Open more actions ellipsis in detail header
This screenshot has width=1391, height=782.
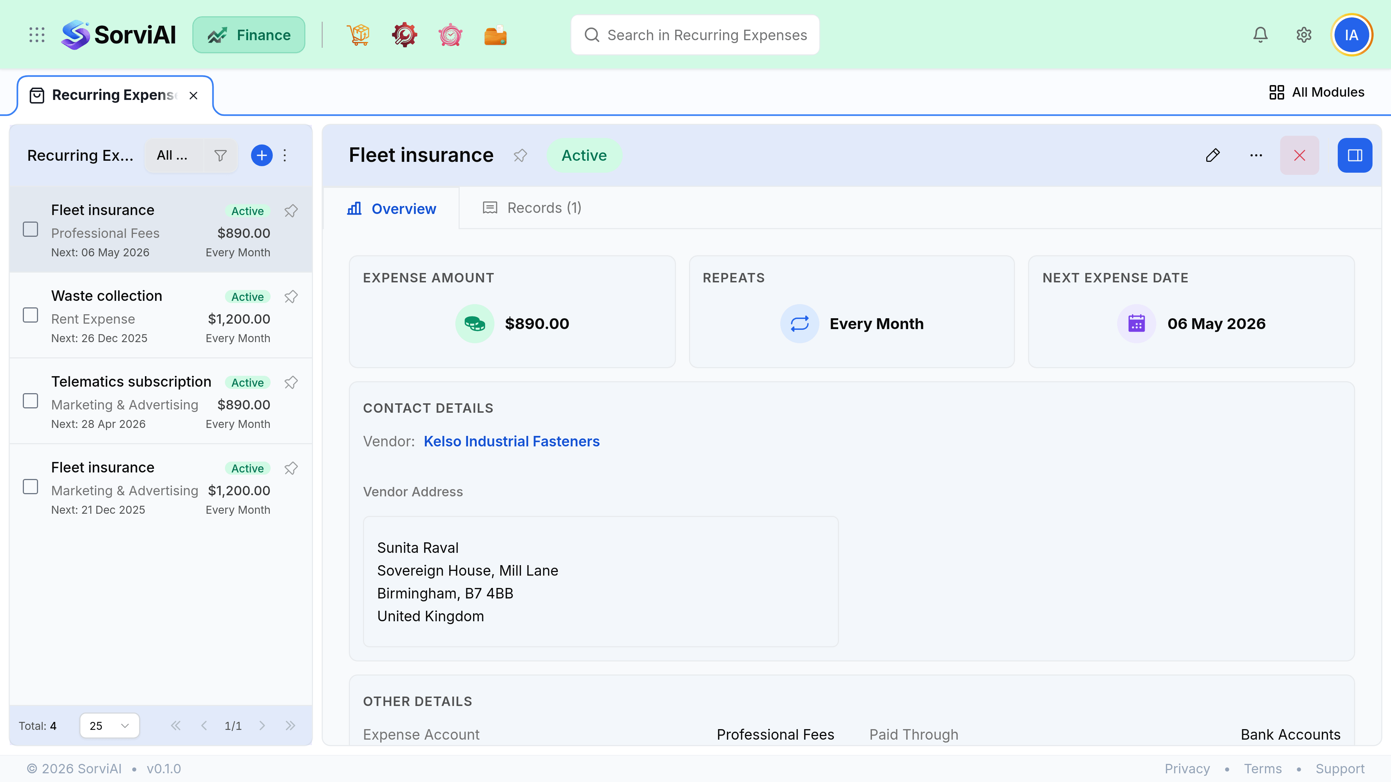coord(1256,155)
